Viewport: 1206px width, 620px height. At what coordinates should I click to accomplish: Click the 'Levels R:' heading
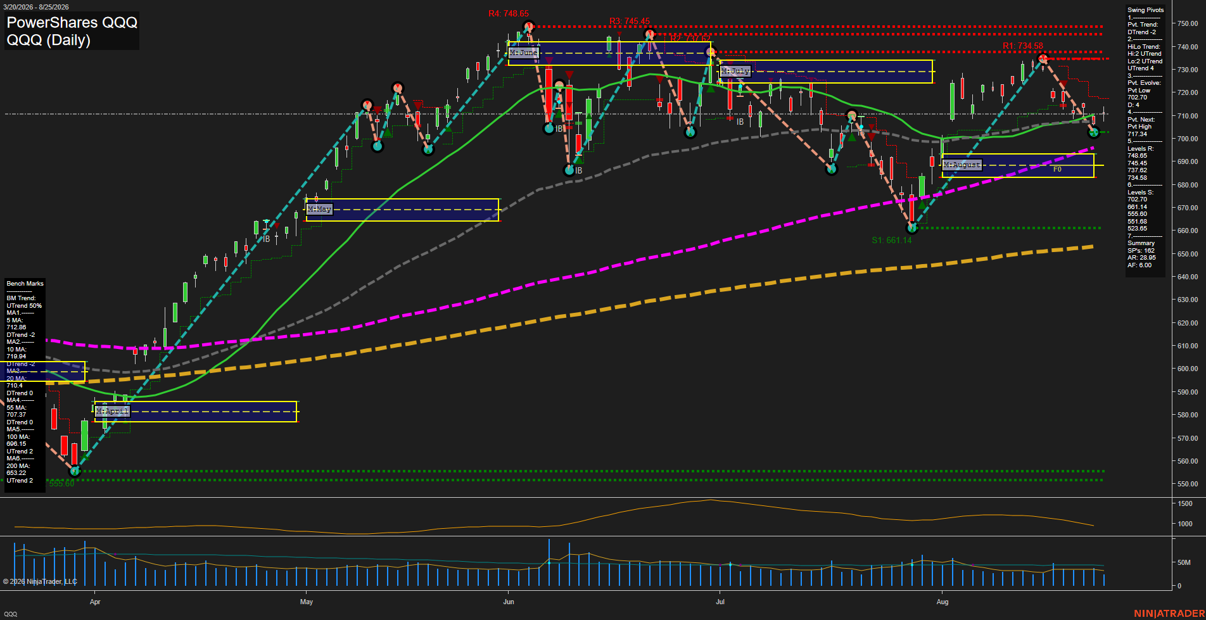click(1140, 149)
